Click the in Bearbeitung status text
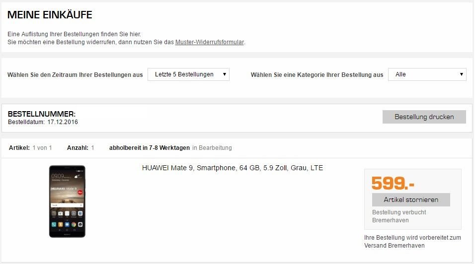Viewport: 475px width, 264px height. coord(212,148)
